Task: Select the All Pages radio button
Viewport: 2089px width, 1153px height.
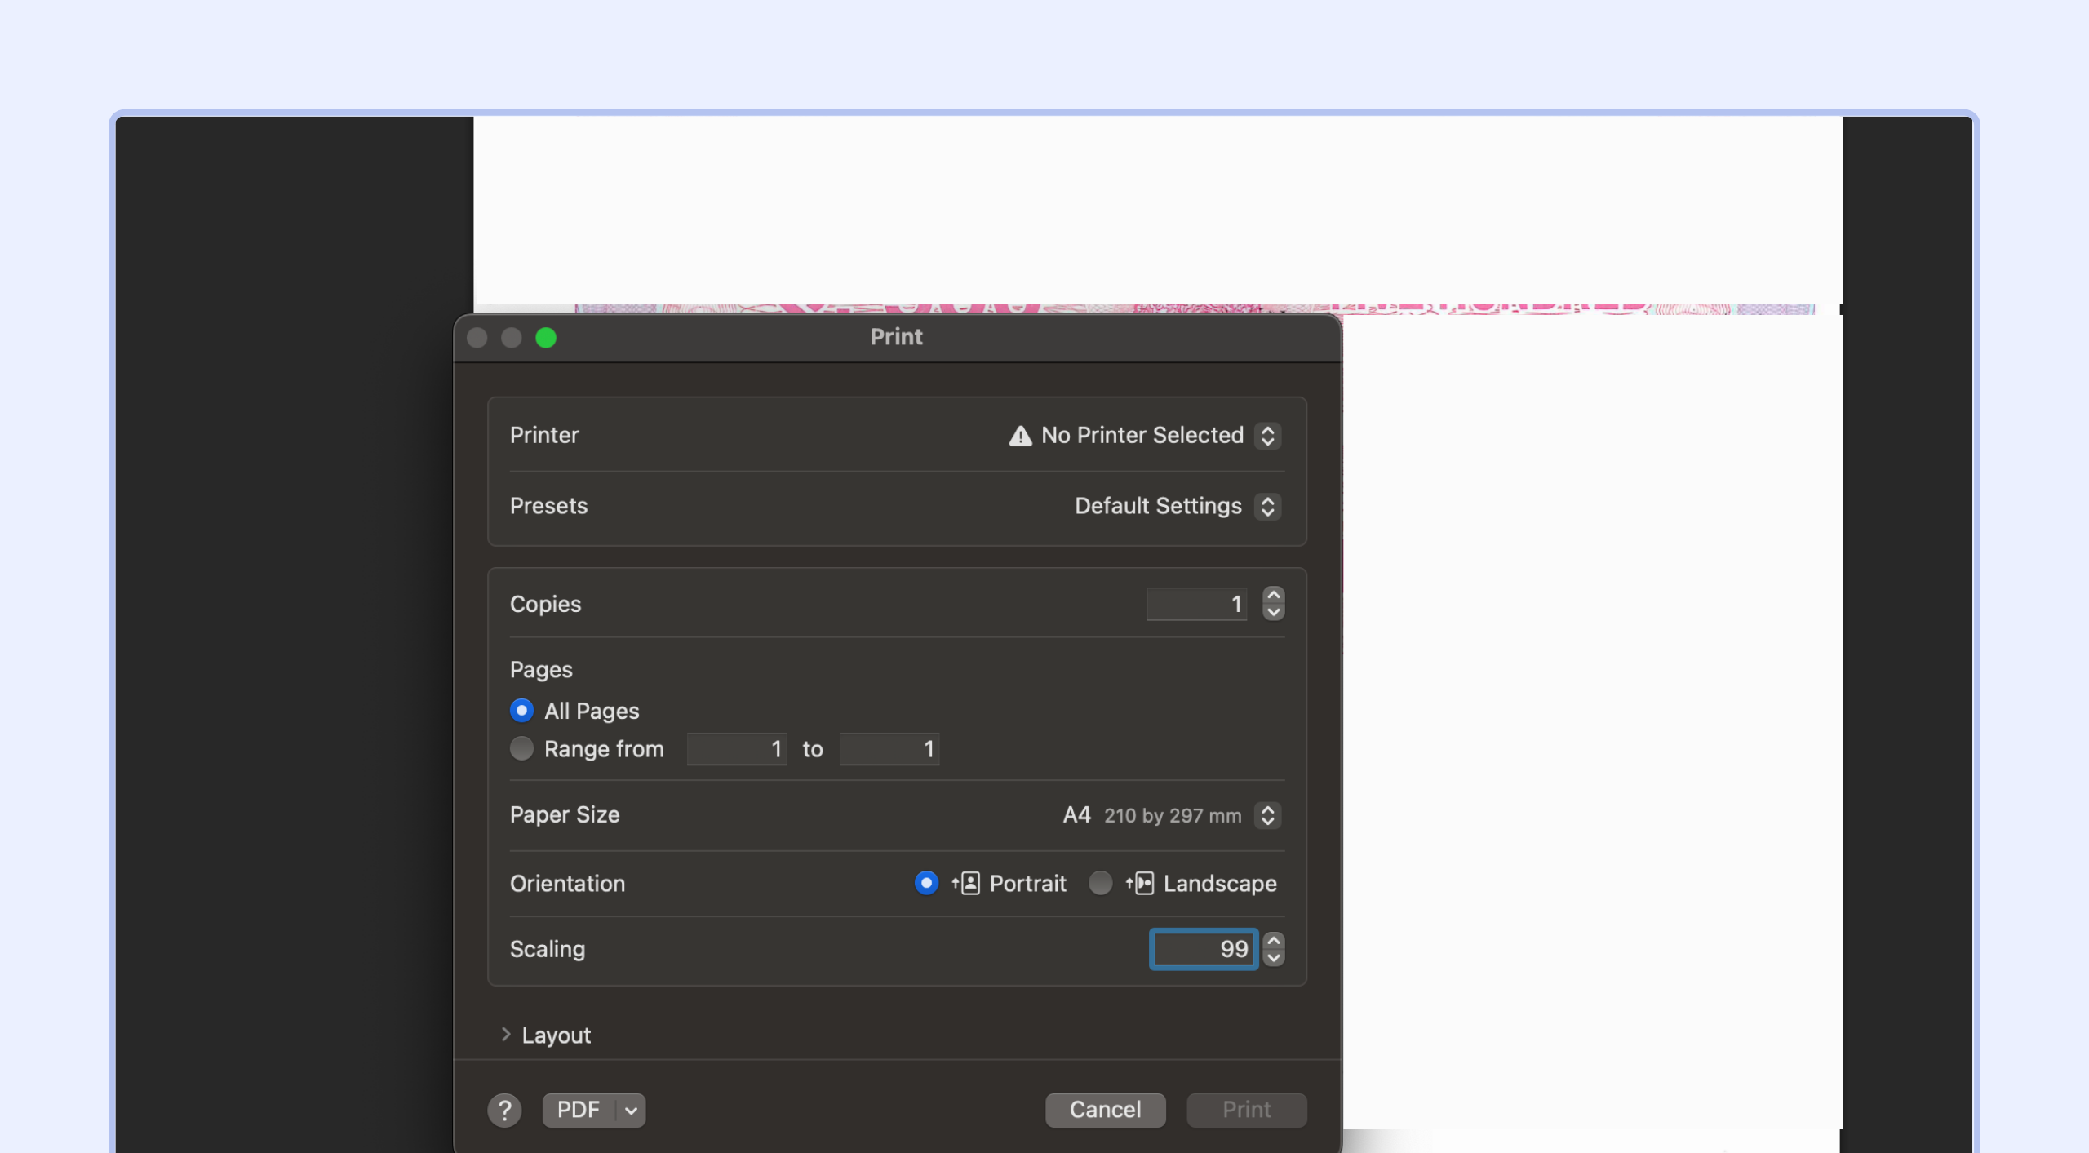Action: tap(521, 711)
